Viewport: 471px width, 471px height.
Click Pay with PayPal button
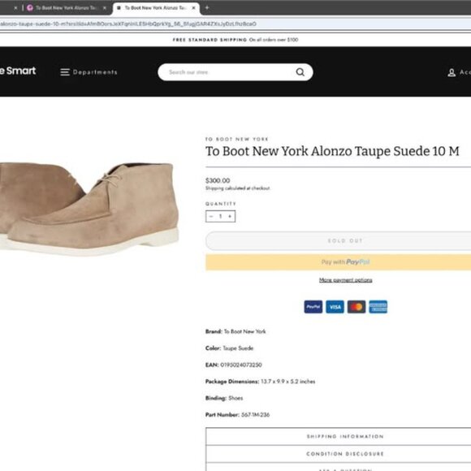339,262
